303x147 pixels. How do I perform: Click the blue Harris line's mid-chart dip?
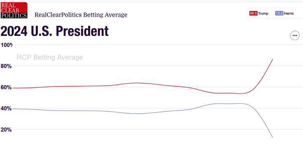click(x=136, y=114)
